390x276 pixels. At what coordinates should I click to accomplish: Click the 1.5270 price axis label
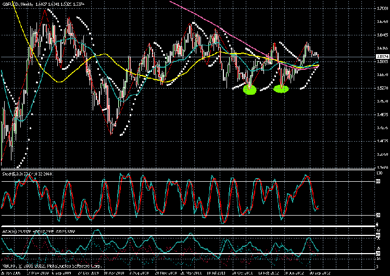click(383, 88)
